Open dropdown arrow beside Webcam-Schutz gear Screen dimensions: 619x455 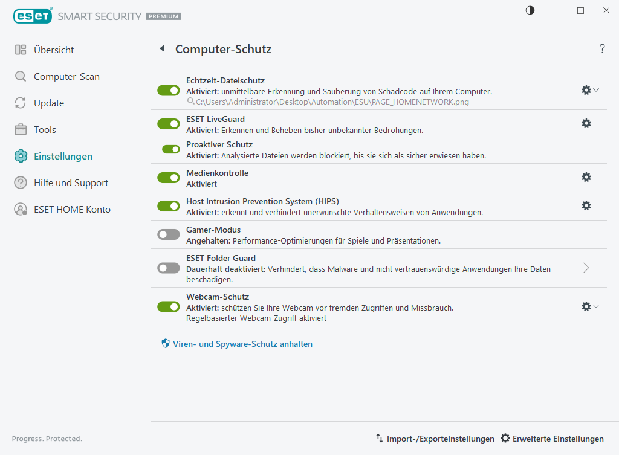coord(597,306)
